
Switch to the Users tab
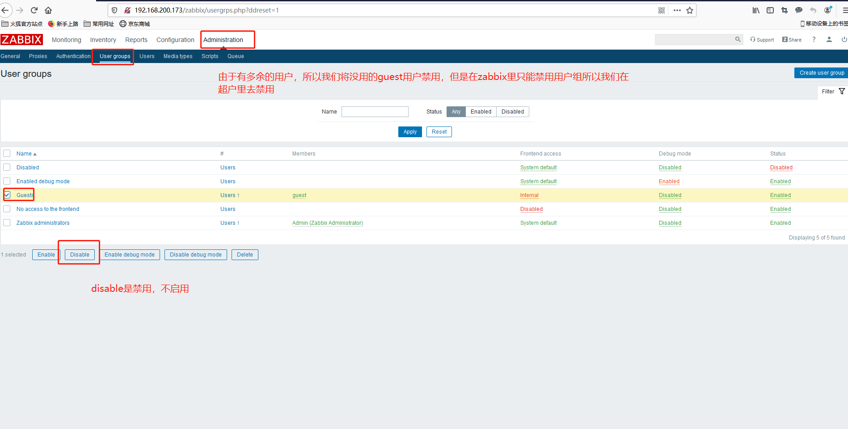[147, 56]
